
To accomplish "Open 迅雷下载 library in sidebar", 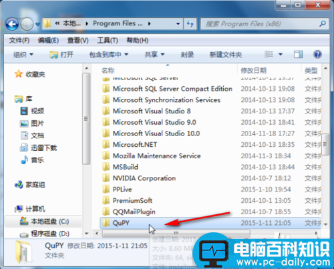I will point(39,148).
